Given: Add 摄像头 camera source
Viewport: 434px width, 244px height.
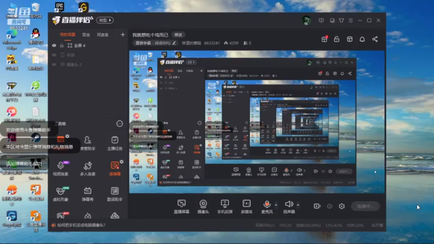Looking at the screenshot, I should tap(203, 207).
